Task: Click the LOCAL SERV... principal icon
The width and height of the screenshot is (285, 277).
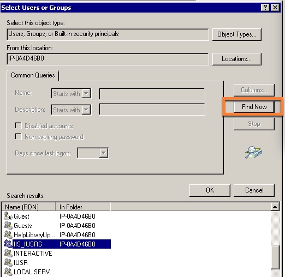Action: tap(8, 272)
